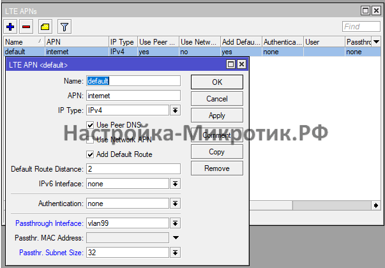Sort by the APN column header
The image size is (385, 268).
(x=77, y=41)
